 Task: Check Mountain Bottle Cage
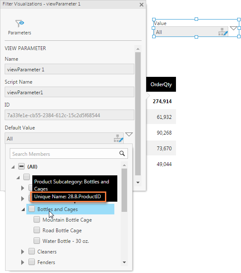coord(37,220)
